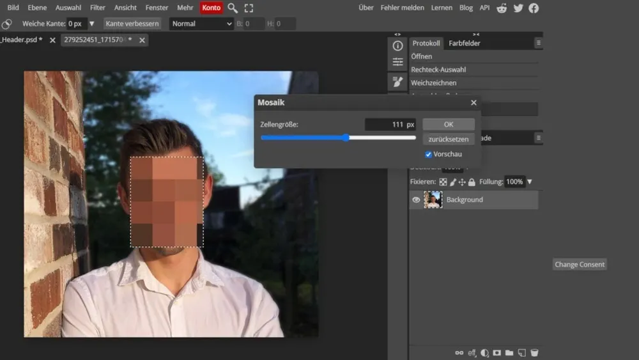
Task: Open the info panel icon
Action: [397, 45]
